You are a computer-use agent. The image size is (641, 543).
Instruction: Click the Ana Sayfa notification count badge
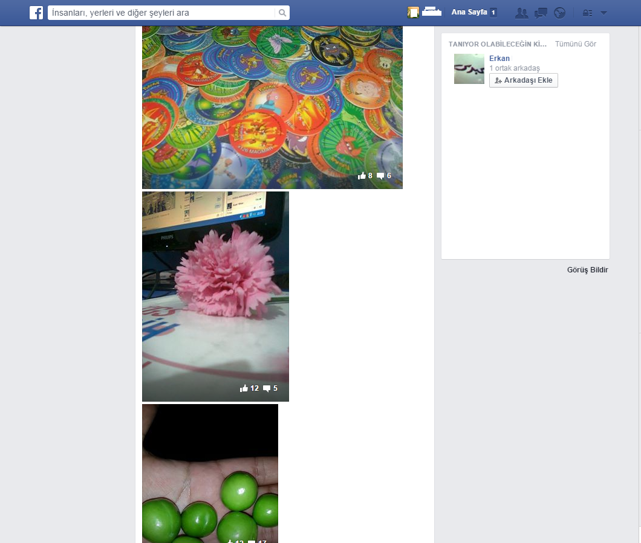point(493,12)
